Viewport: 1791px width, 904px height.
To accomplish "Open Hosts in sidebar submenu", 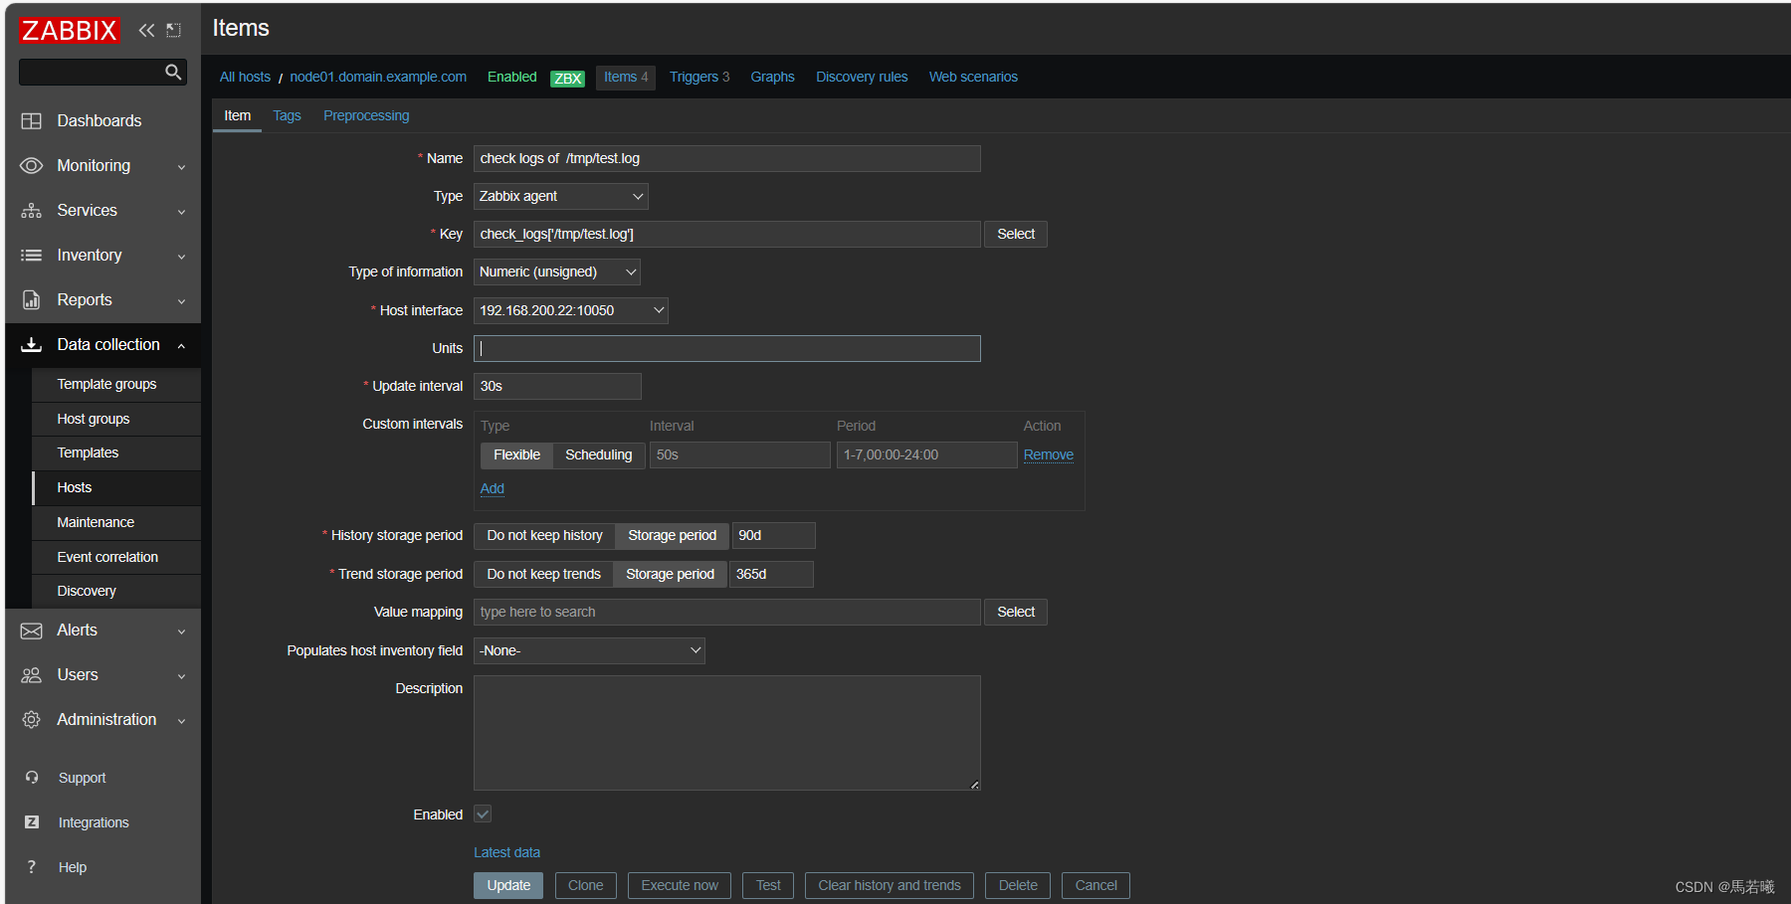I will click(116, 488).
